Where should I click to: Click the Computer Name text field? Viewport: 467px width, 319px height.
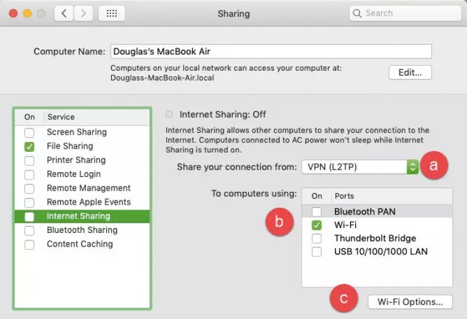(x=270, y=52)
